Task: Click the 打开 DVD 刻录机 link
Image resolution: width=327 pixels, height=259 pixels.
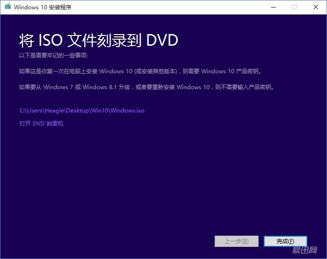Action: click(x=41, y=124)
